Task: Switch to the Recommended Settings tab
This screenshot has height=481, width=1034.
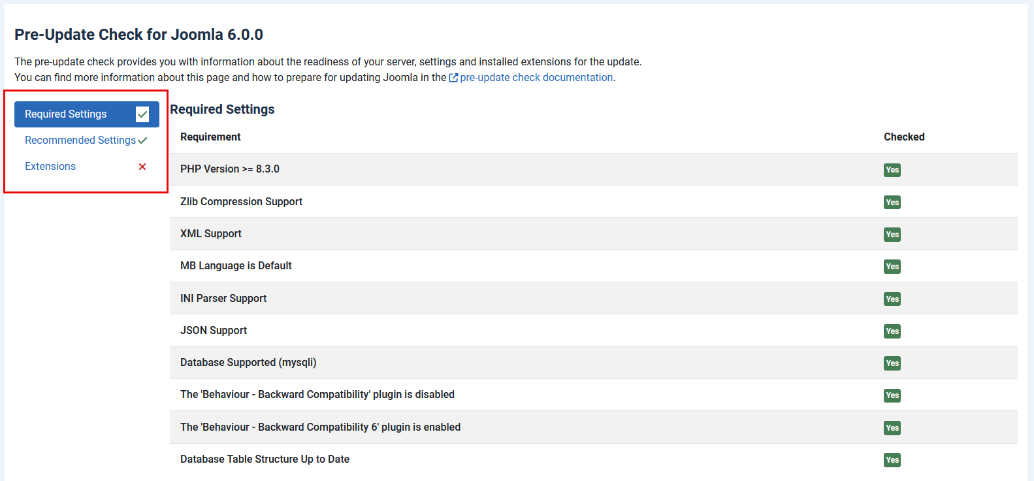Action: tap(80, 140)
